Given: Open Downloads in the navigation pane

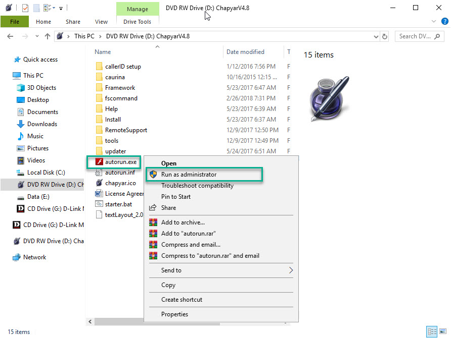Looking at the screenshot, I should coord(42,124).
